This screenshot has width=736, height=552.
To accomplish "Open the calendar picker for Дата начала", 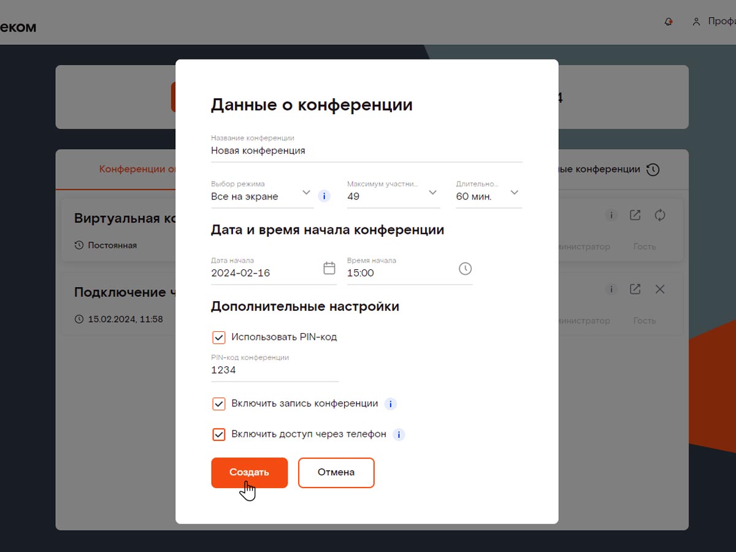I will coord(329,267).
